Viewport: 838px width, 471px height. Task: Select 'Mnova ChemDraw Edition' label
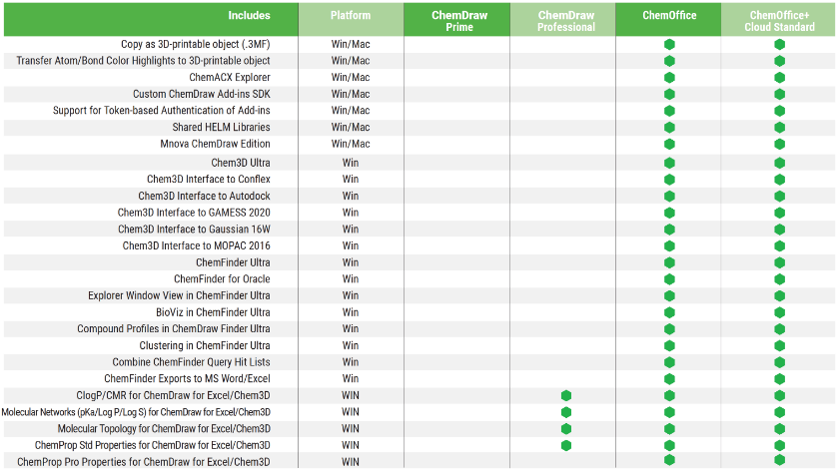pos(215,144)
